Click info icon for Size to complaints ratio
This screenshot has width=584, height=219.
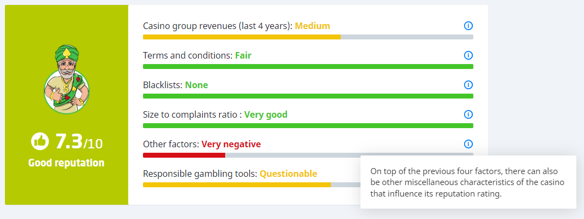click(x=468, y=114)
